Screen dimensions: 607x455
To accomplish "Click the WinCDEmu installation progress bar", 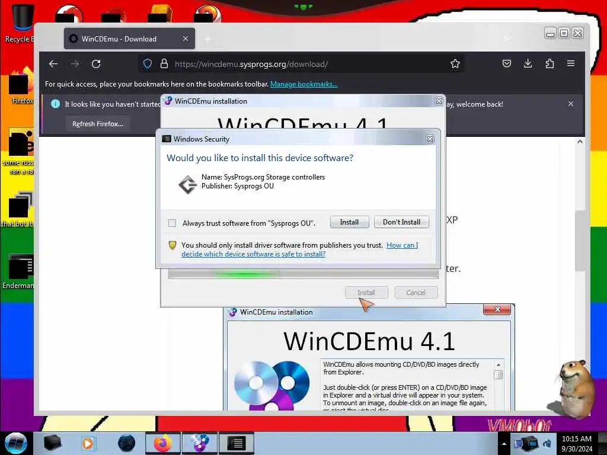I will (x=303, y=274).
